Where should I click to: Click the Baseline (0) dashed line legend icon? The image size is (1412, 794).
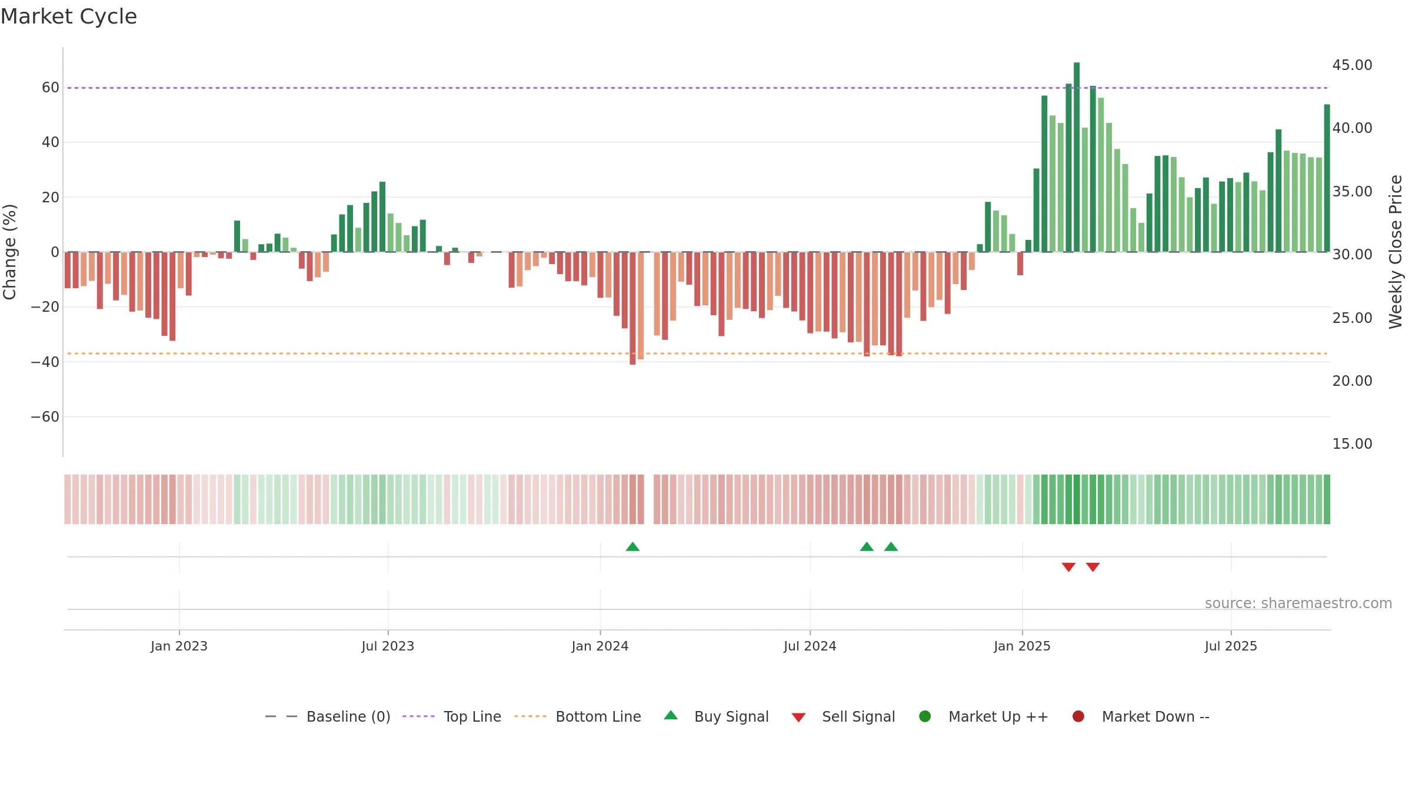pos(281,716)
